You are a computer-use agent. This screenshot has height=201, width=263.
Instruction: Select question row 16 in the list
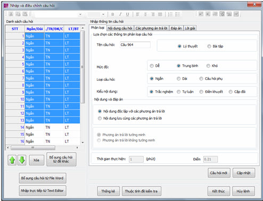(x=43, y=141)
